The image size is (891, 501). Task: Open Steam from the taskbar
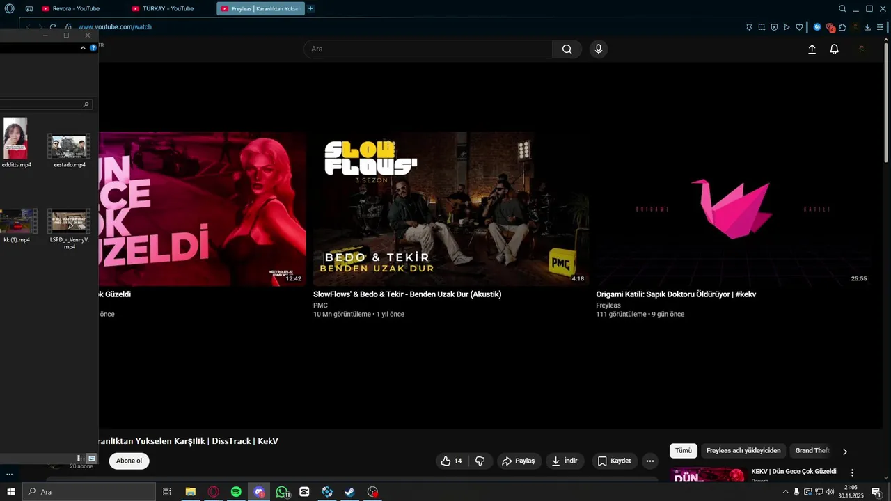tap(349, 492)
